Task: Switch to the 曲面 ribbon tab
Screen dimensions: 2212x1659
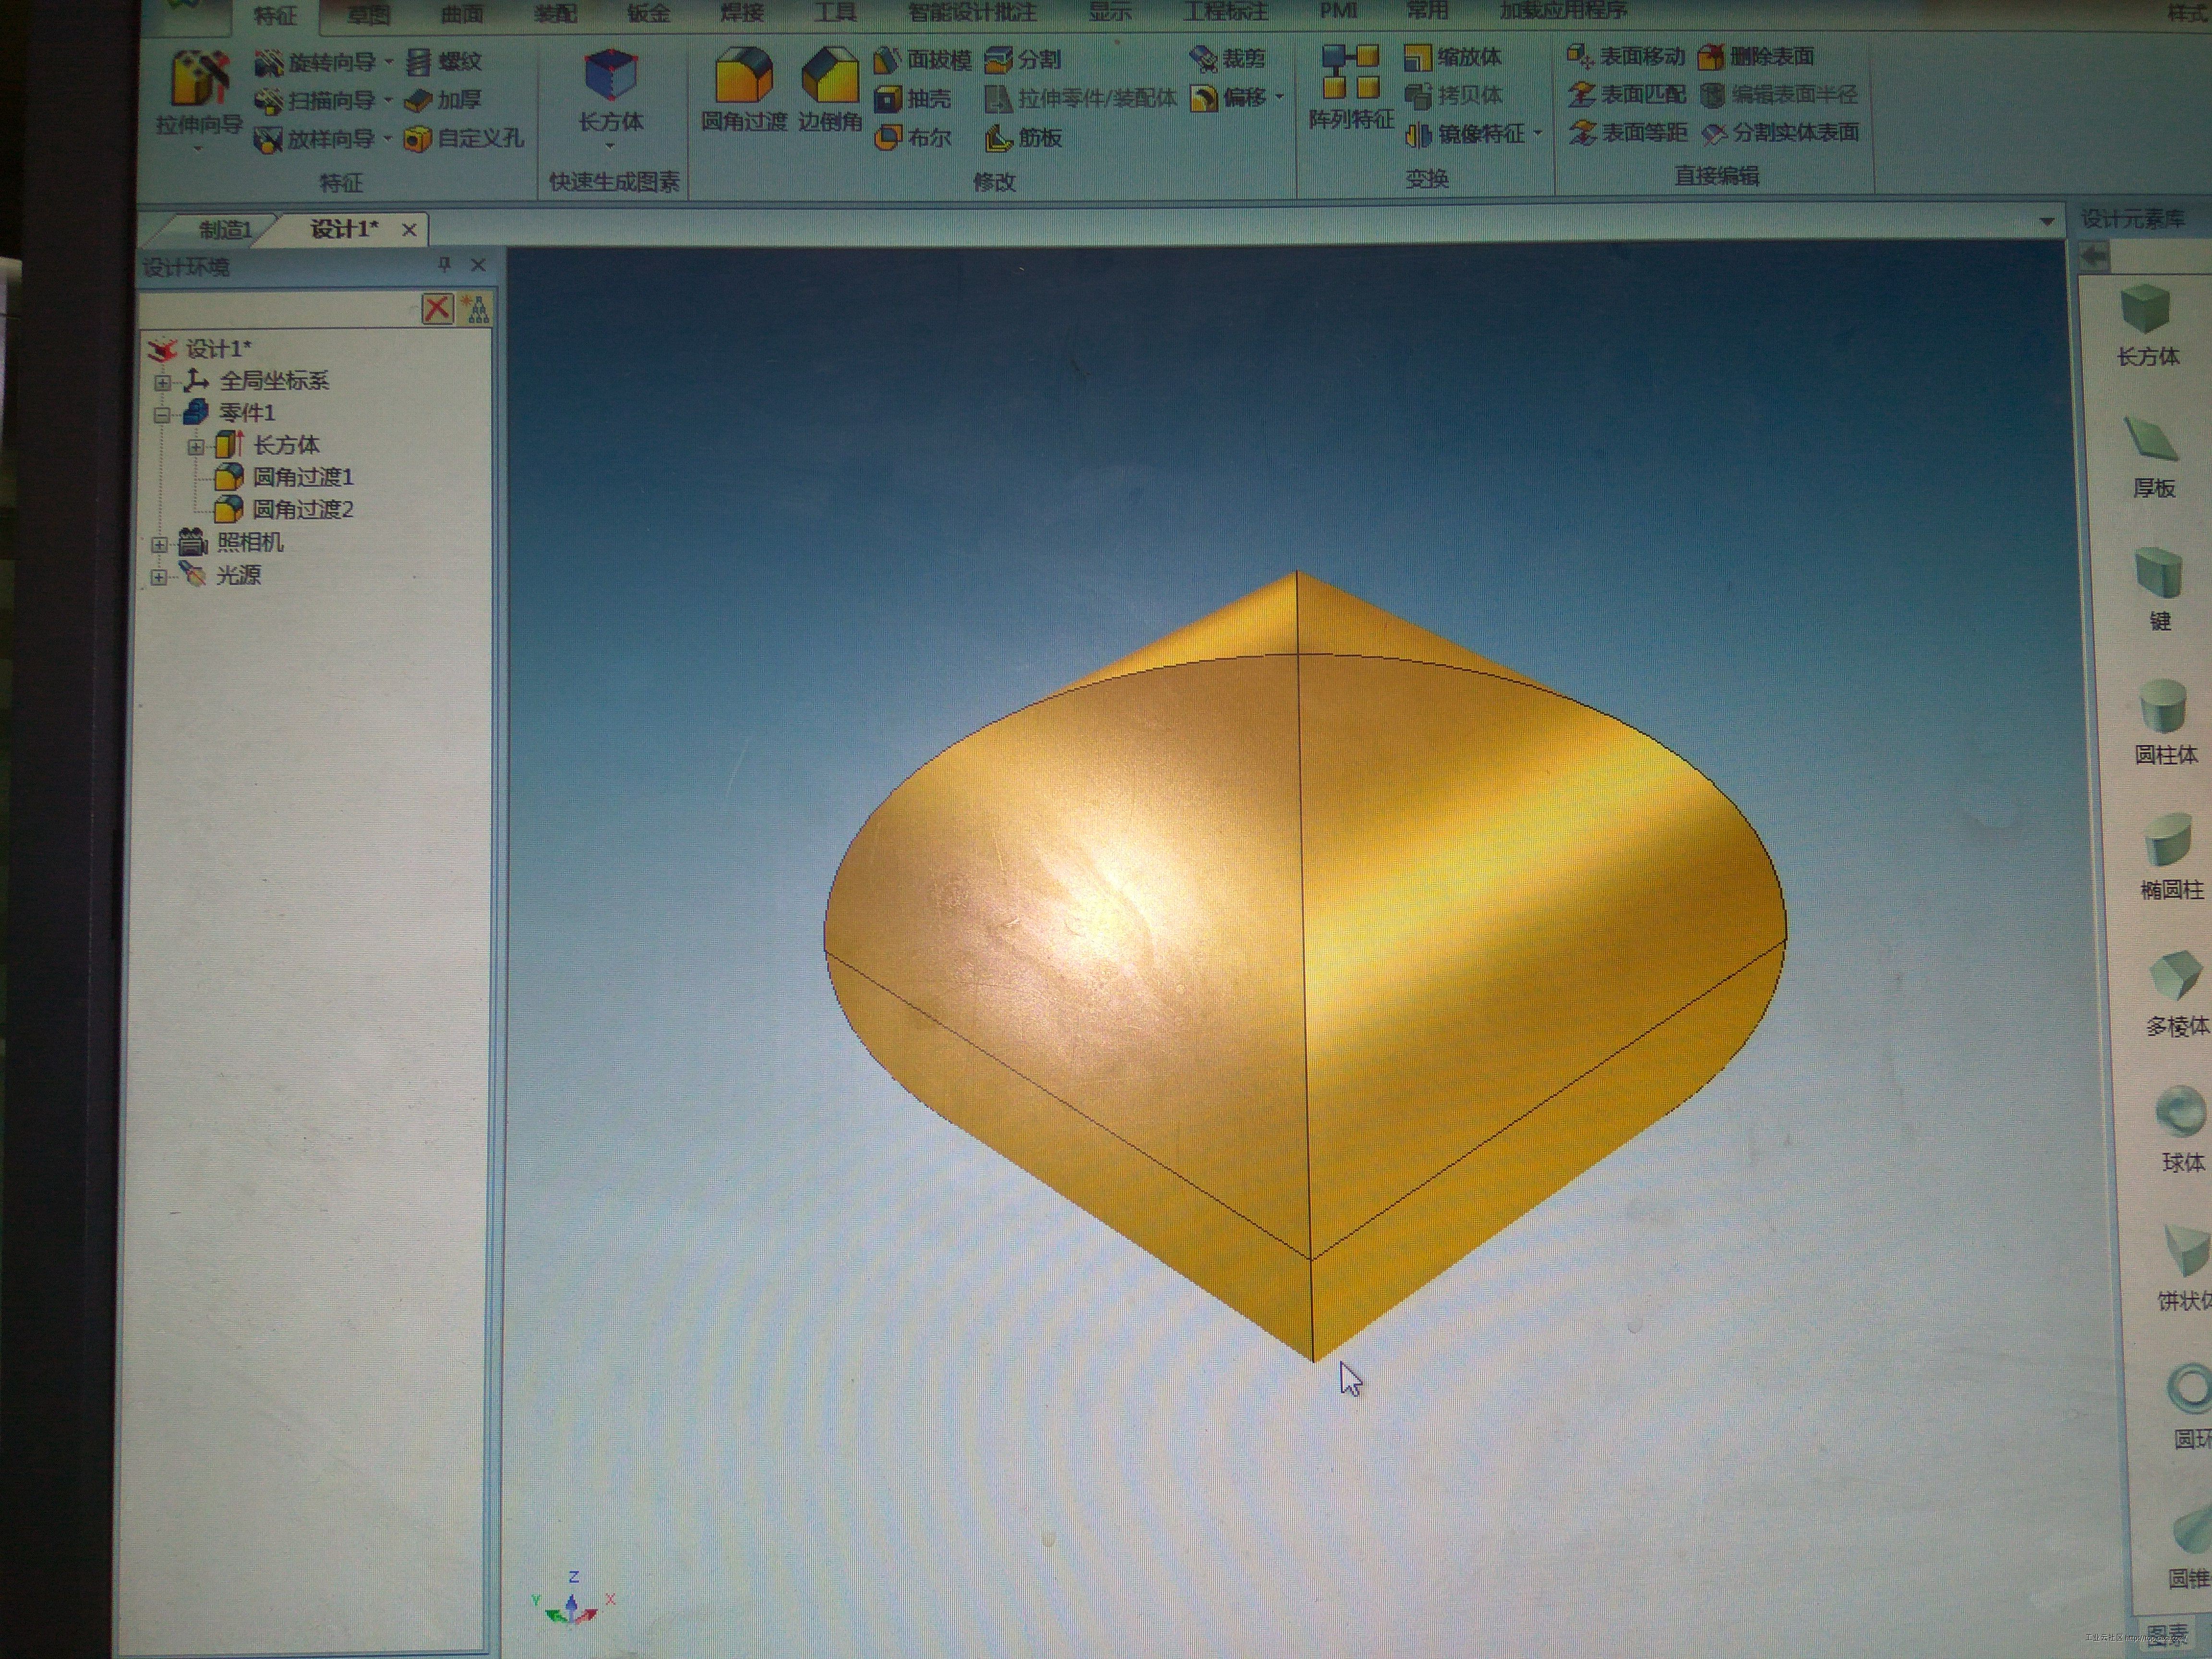Action: click(461, 14)
